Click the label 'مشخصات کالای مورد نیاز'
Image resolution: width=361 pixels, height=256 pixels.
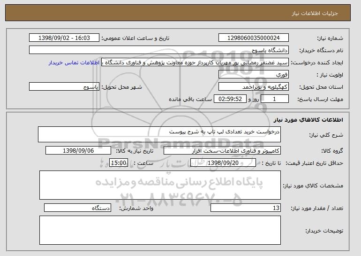pos(313,186)
